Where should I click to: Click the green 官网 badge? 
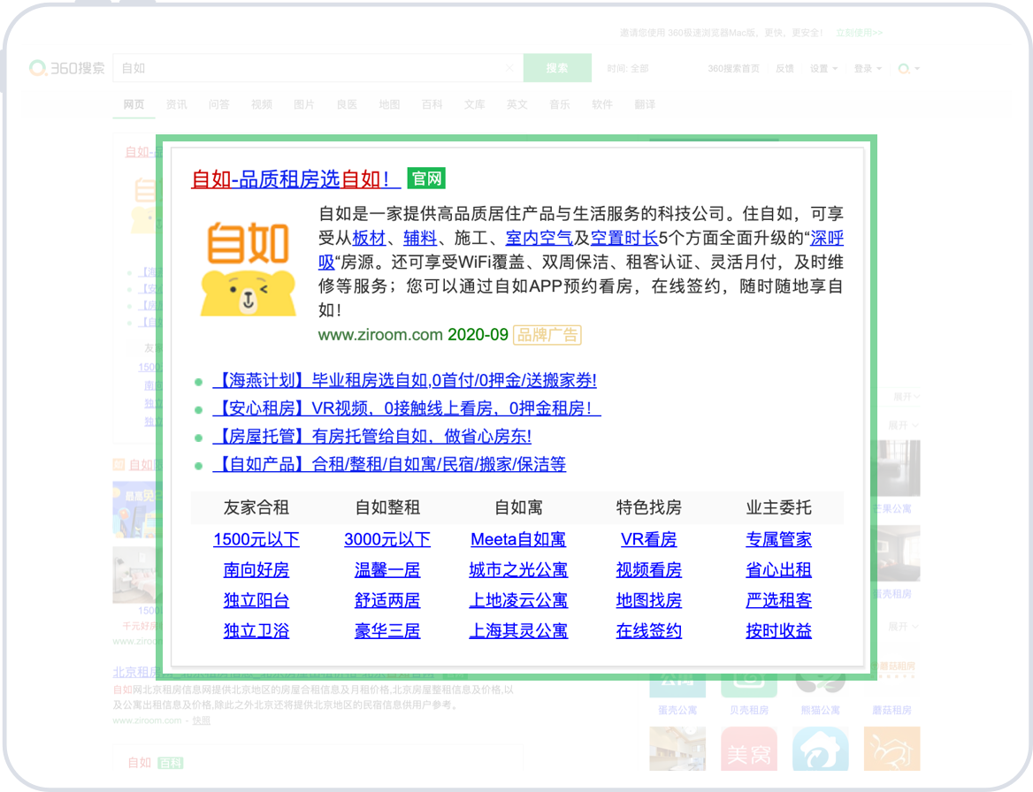click(426, 179)
